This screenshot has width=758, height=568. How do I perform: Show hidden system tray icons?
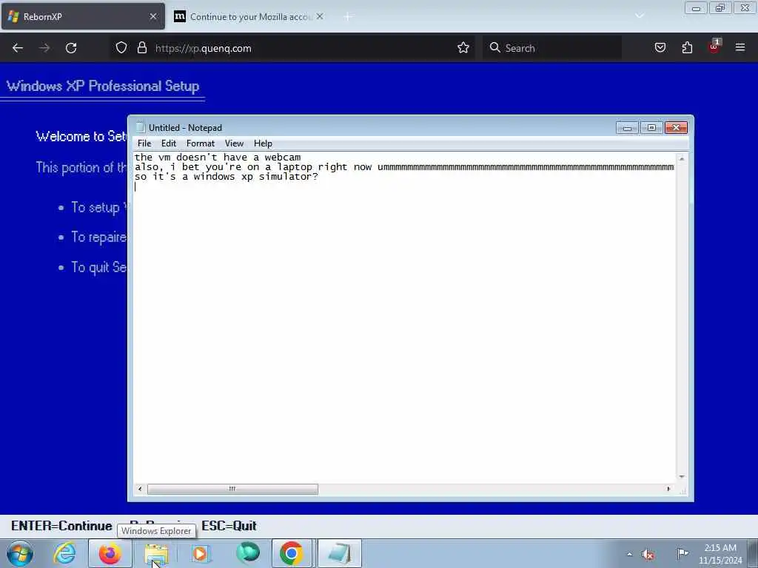tap(629, 554)
